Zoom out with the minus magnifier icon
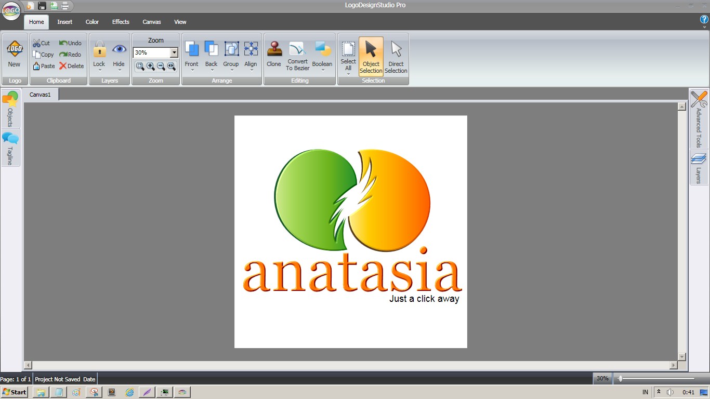This screenshot has width=710, height=399. [x=161, y=66]
